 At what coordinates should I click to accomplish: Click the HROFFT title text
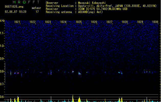click(x=26, y=2)
